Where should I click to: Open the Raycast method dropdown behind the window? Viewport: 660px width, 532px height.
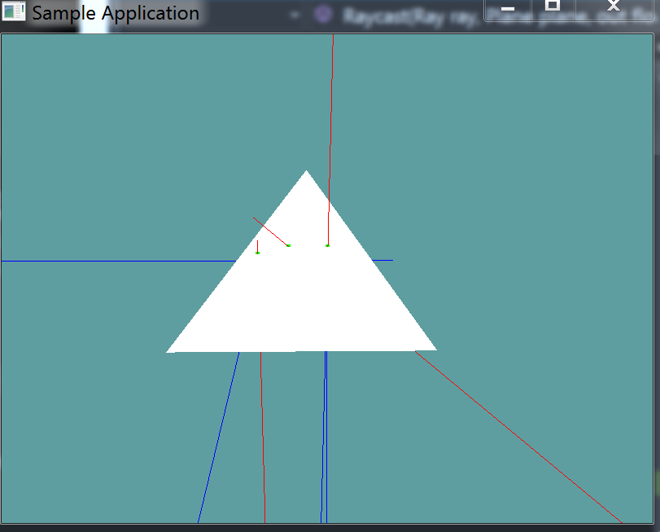pyautogui.click(x=407, y=15)
